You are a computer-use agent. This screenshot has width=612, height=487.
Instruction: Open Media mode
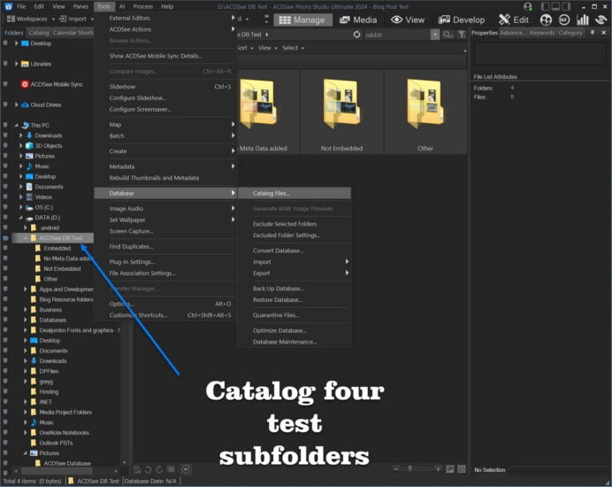[x=357, y=19]
